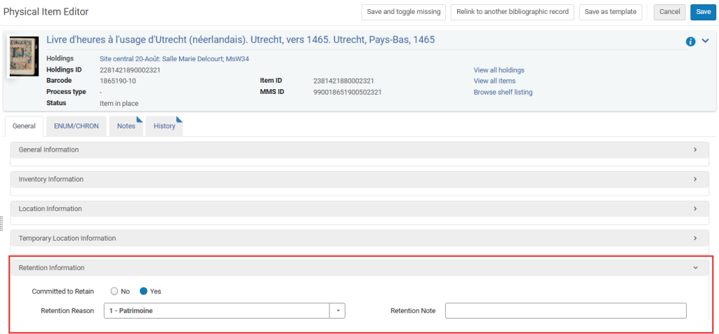
Task: Click the Retention Note text field
Action: (565, 310)
